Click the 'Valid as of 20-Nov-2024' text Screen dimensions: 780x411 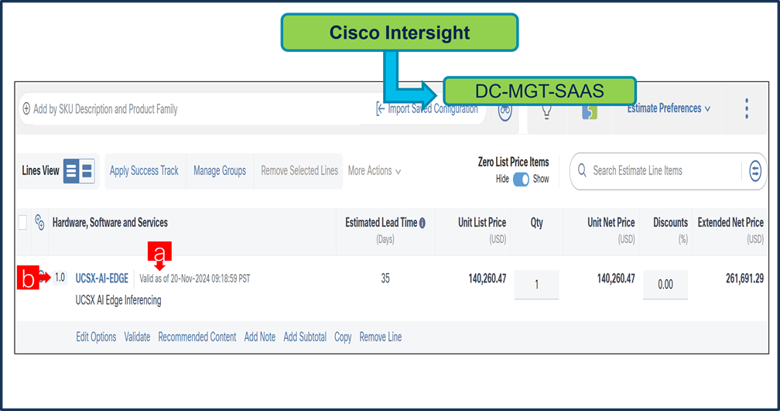coord(194,279)
